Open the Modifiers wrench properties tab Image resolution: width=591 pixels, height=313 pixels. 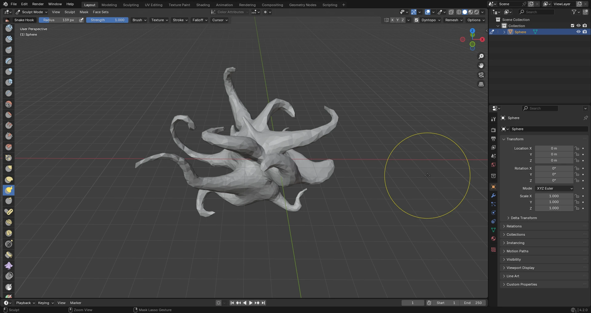(x=493, y=196)
